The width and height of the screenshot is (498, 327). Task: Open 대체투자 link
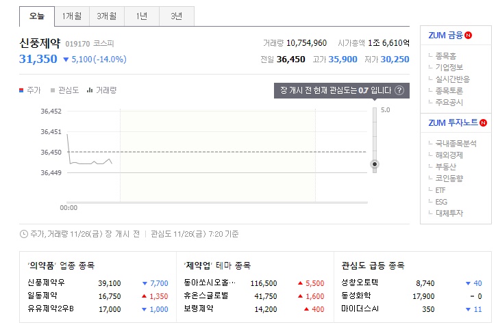[449, 213]
